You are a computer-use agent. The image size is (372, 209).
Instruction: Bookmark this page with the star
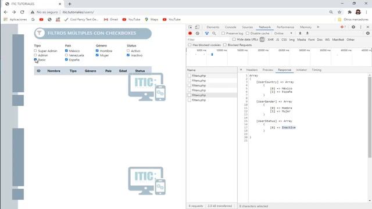point(339,12)
